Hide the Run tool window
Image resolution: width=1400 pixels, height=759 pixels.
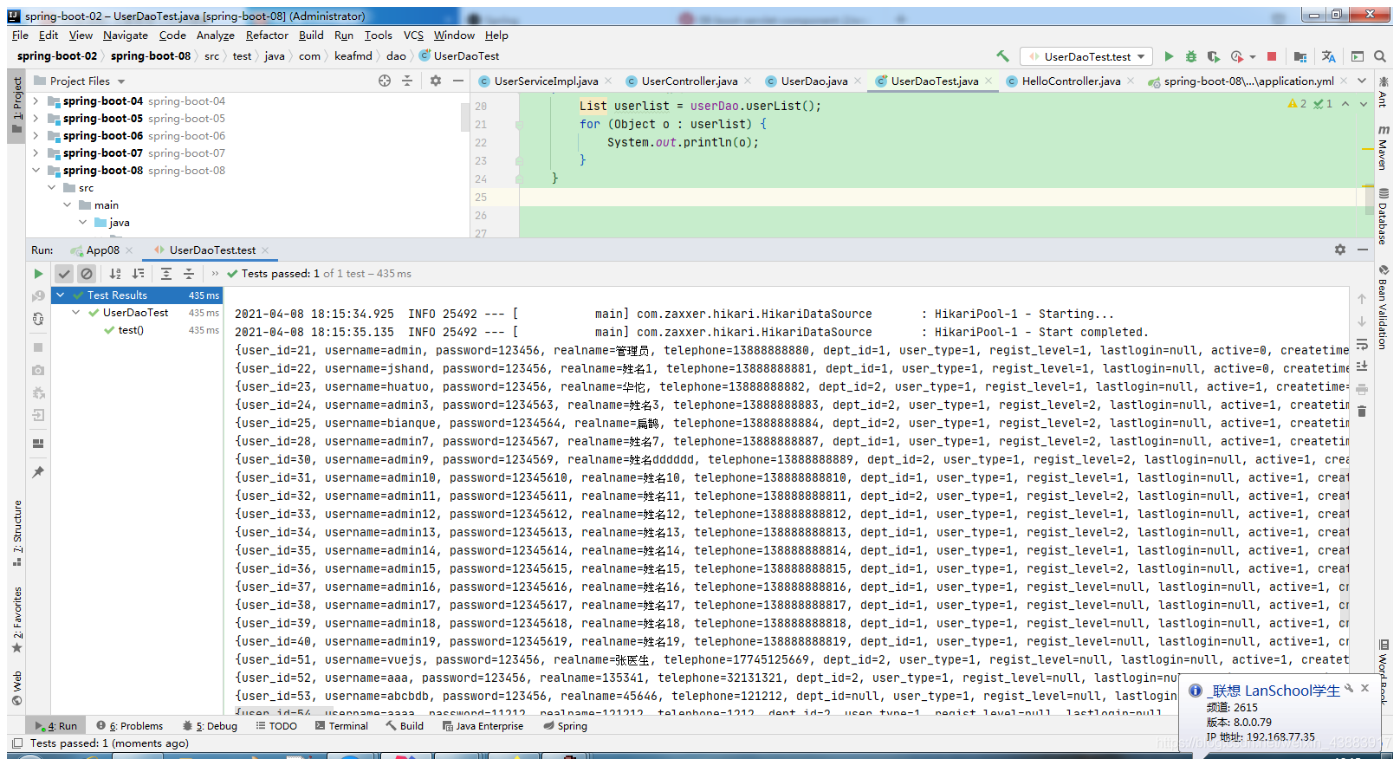[x=1363, y=250]
